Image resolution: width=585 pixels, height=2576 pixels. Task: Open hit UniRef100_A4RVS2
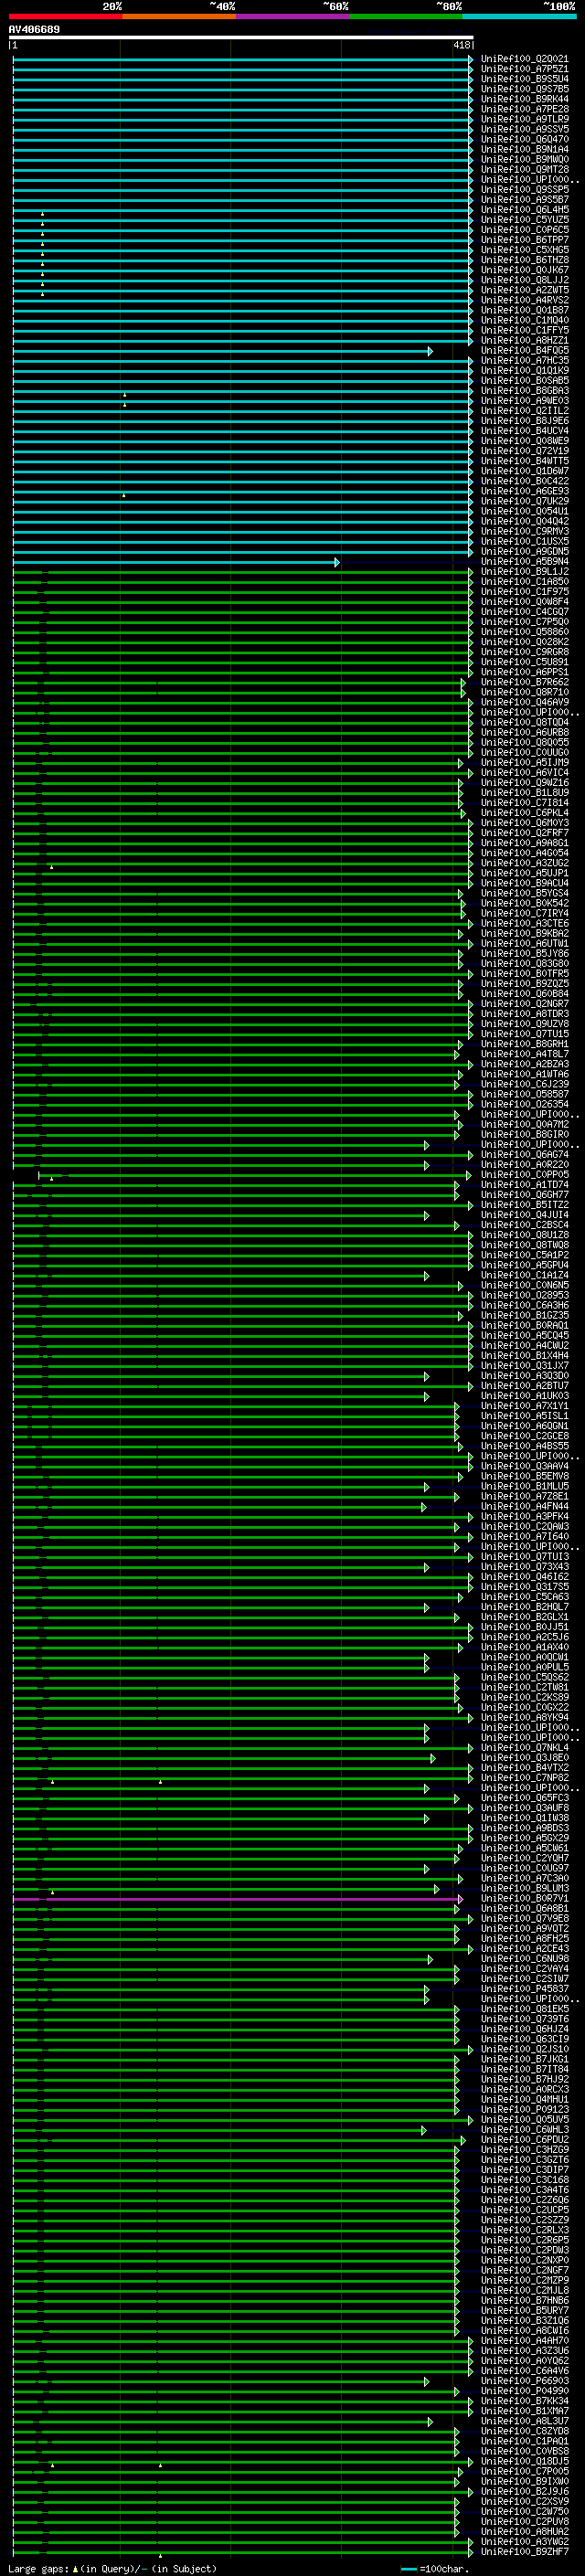pos(524,300)
